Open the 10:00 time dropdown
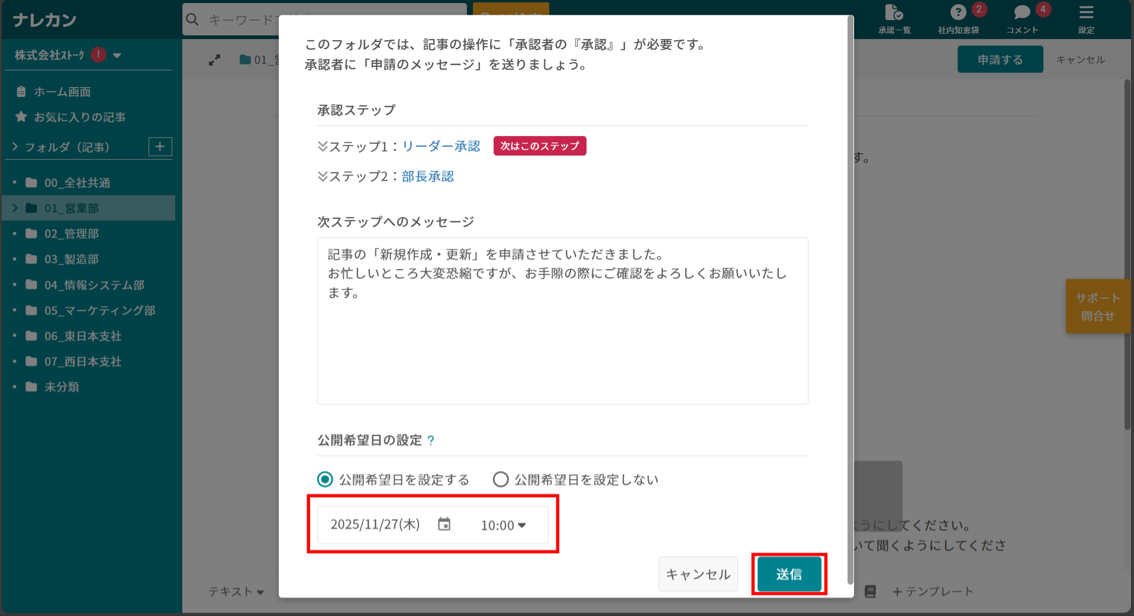The width and height of the screenshot is (1134, 616). point(503,524)
